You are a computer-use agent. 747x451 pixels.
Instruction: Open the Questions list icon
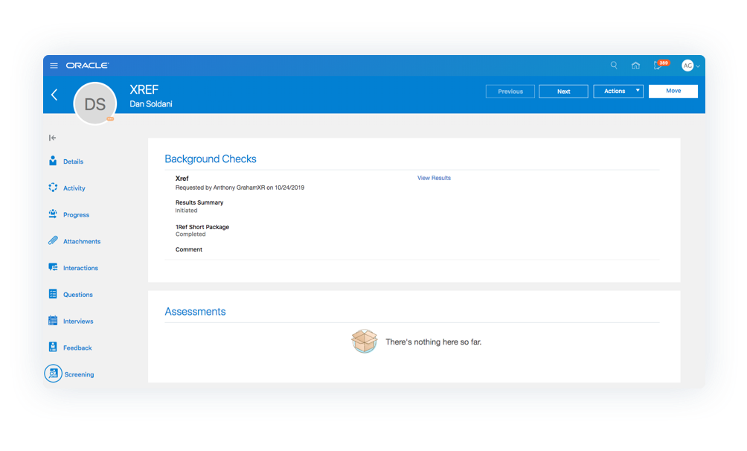tap(53, 294)
